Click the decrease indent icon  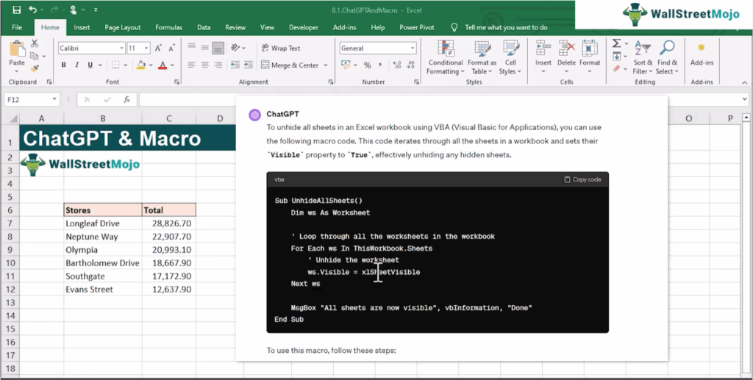[x=235, y=65]
